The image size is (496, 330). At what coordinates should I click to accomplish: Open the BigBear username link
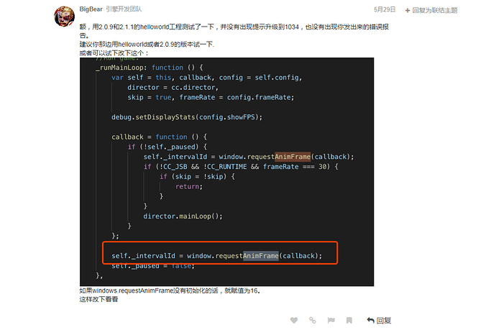(x=91, y=9)
